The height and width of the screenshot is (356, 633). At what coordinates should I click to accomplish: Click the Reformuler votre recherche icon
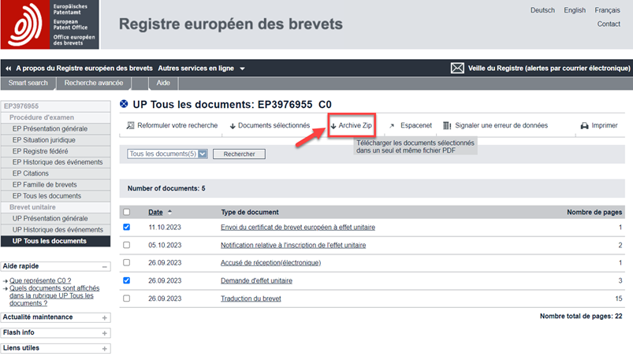[131, 125]
